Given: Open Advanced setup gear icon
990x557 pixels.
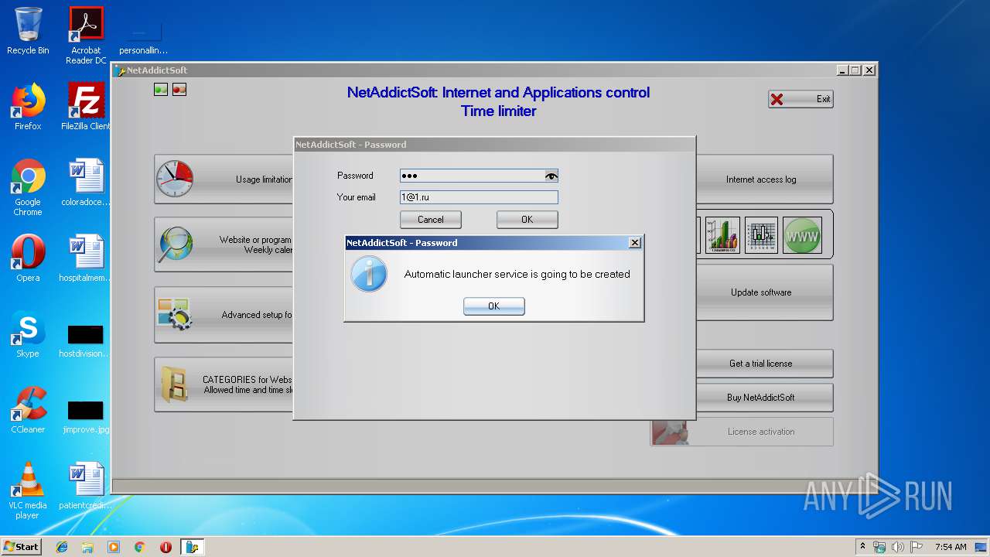Looking at the screenshot, I should pyautogui.click(x=175, y=315).
